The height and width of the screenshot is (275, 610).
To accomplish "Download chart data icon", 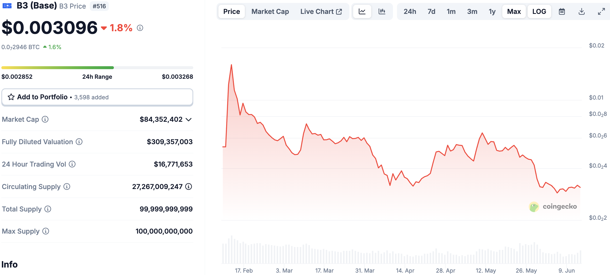I will [x=582, y=11].
